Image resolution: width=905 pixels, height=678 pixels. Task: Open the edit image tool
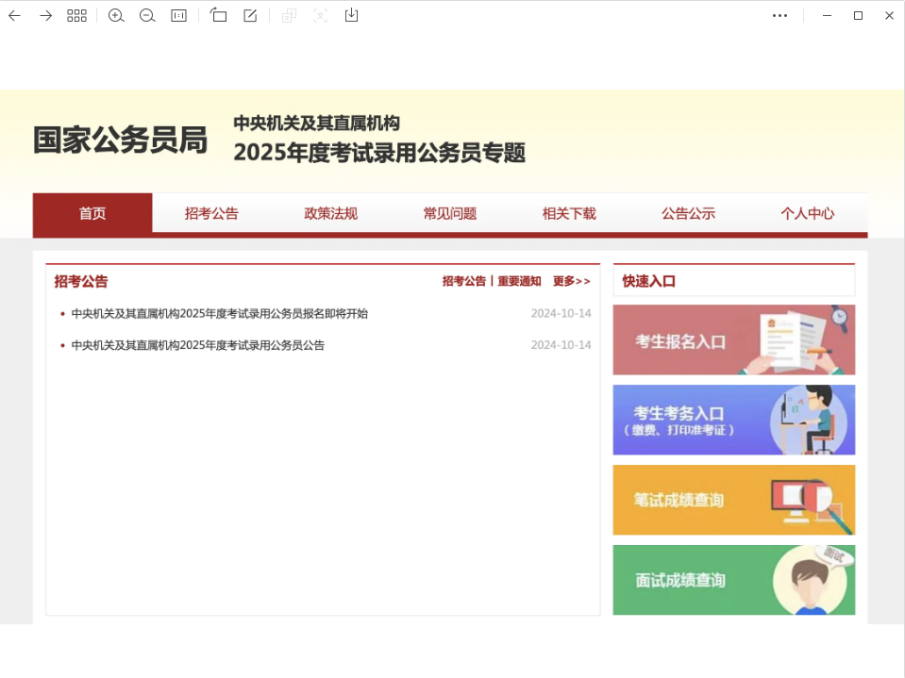pyautogui.click(x=250, y=15)
